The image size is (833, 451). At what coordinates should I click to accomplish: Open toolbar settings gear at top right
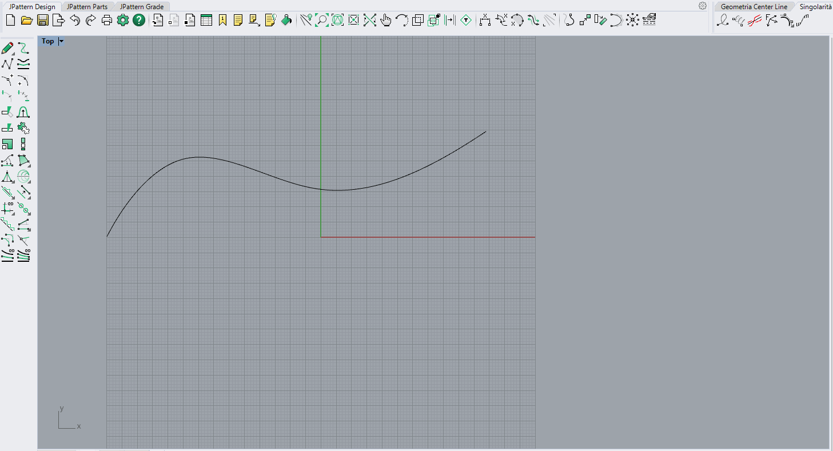703,6
